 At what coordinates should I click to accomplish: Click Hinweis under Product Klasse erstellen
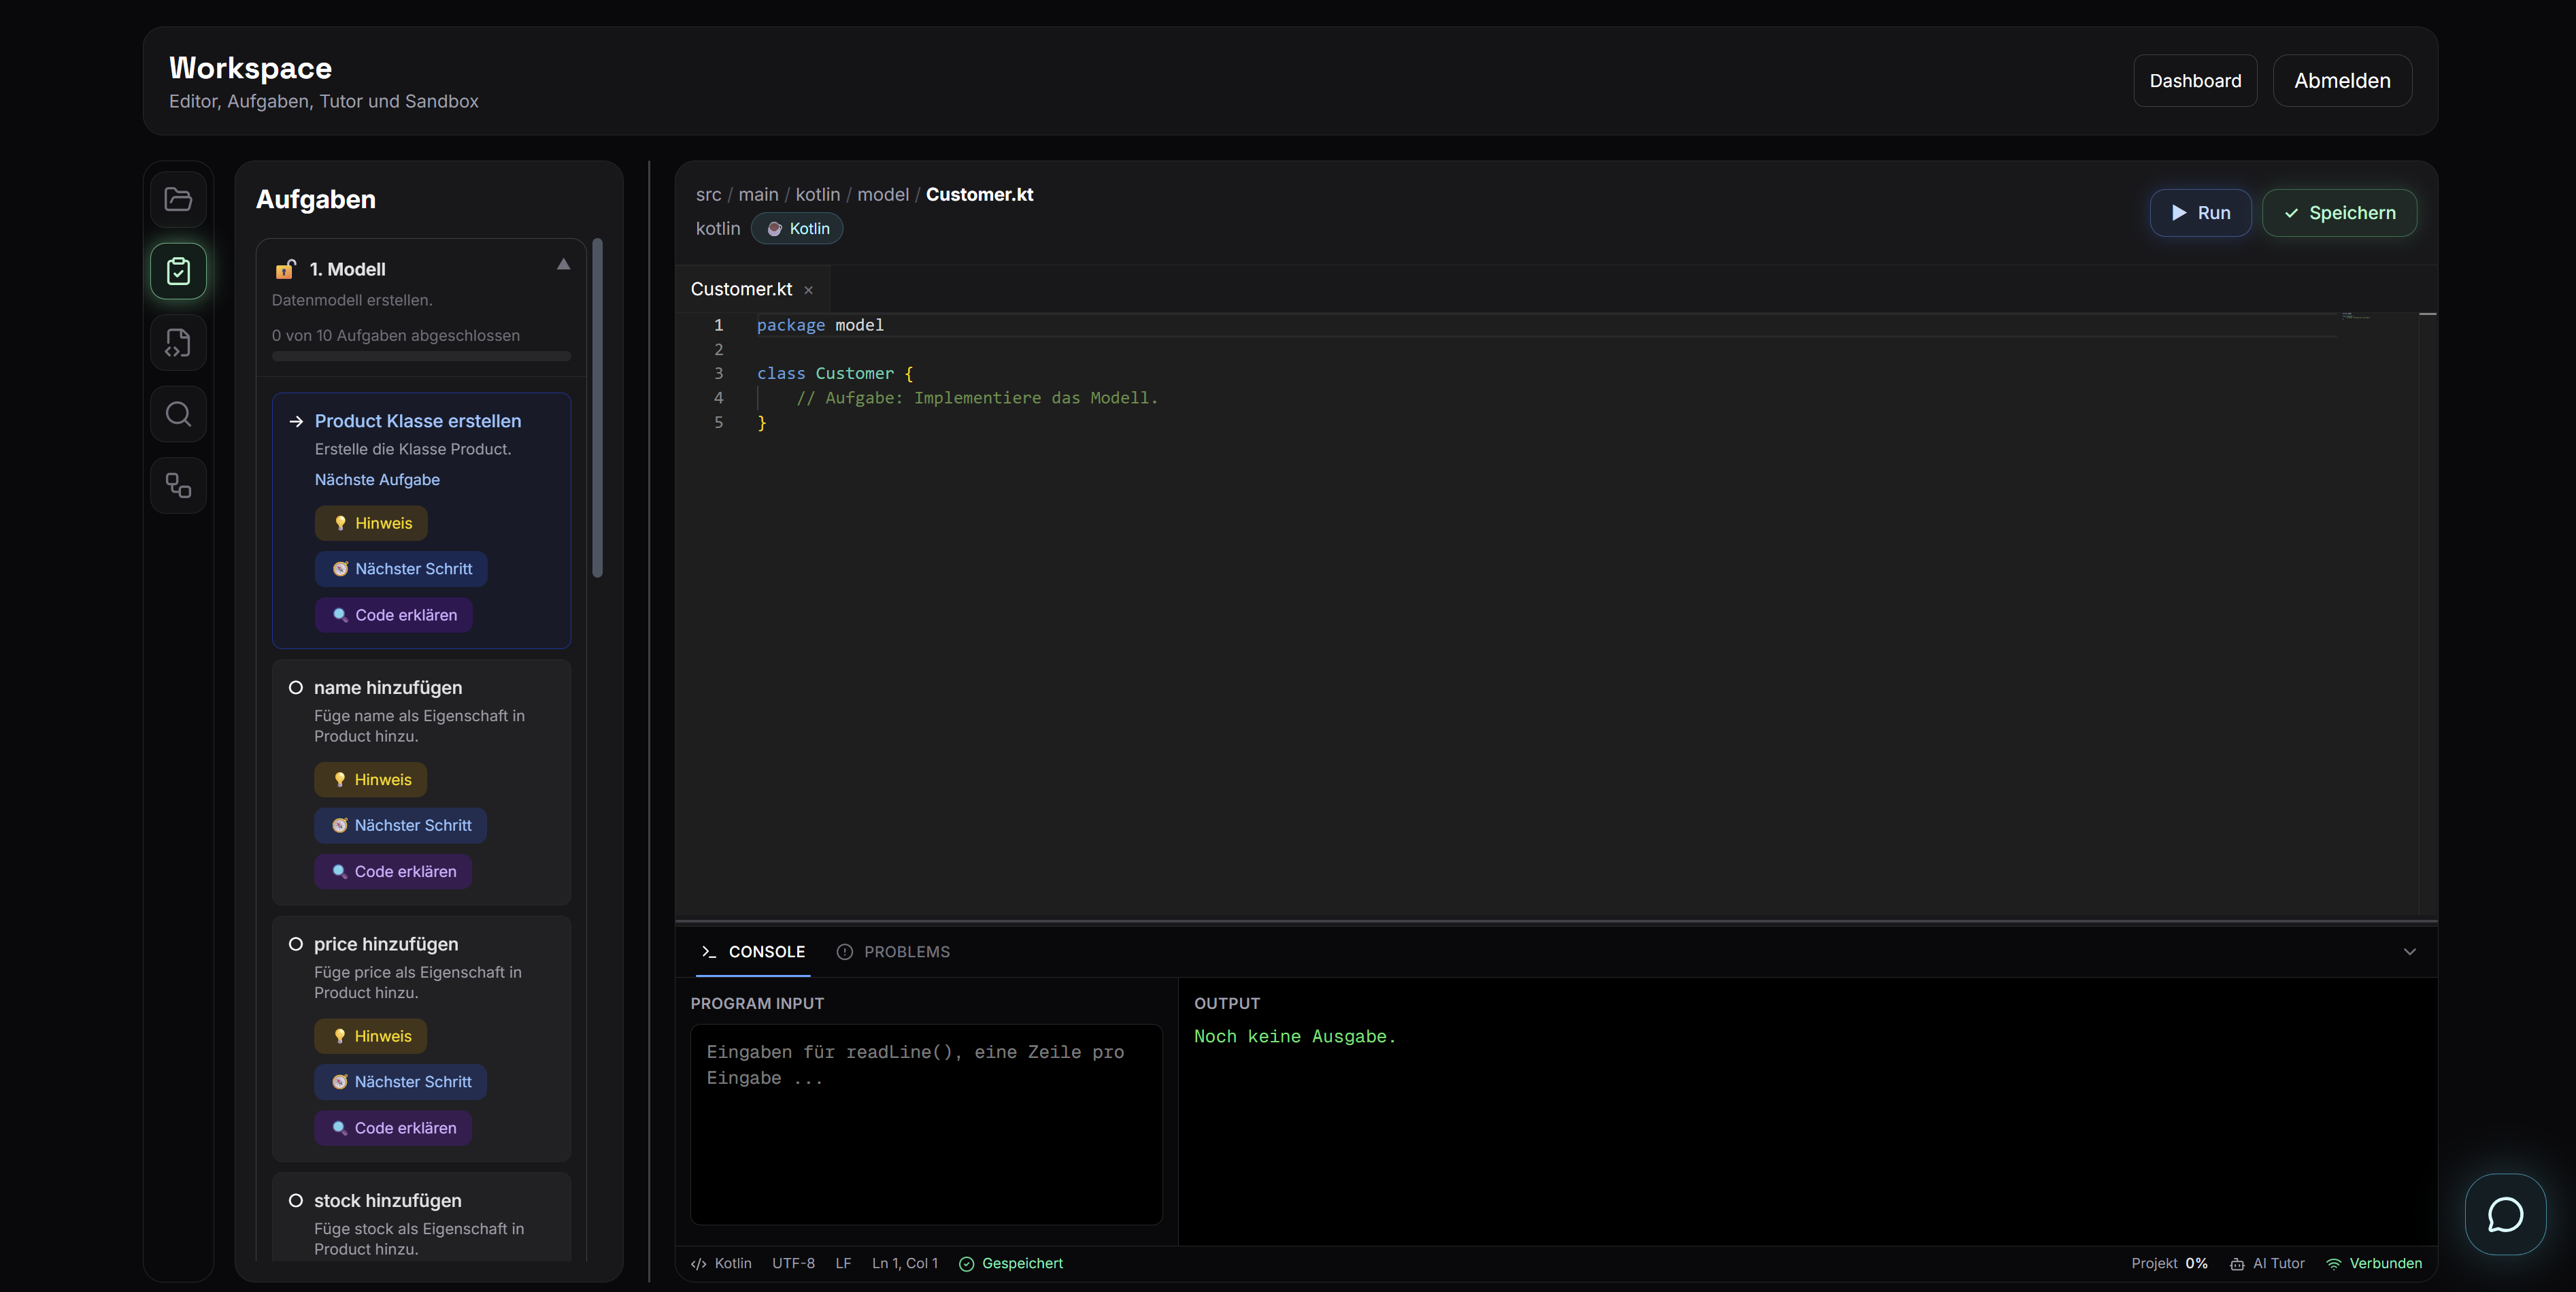371,523
